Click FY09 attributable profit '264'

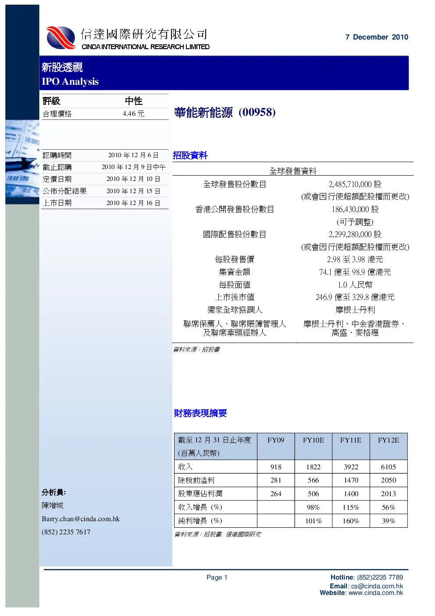coord(276,494)
